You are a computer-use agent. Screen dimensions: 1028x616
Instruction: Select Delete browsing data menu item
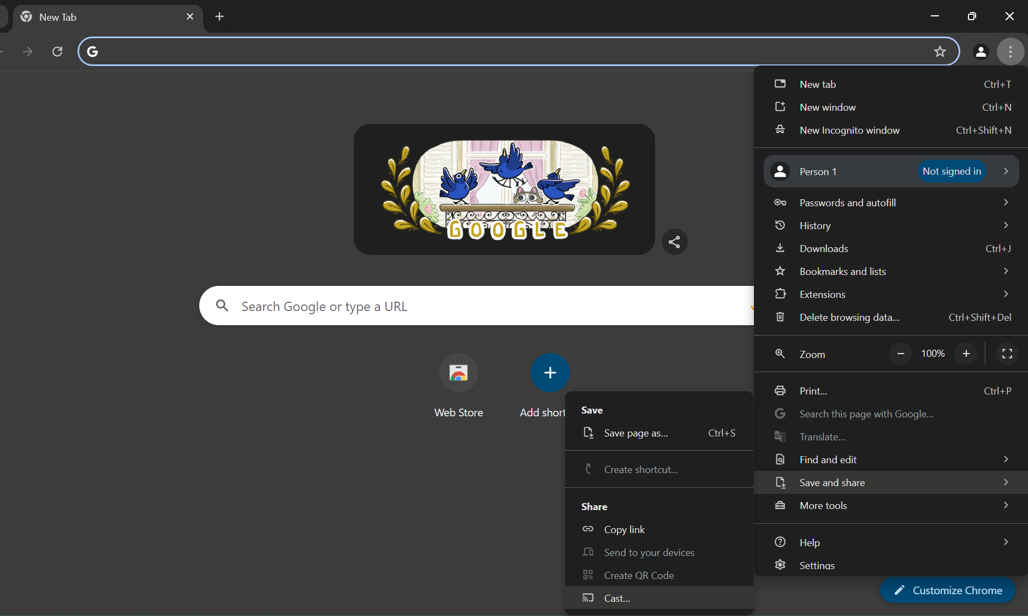[x=891, y=317]
